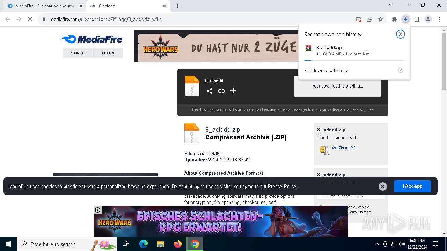Open the Chrome three-dot menu
Viewport: 447px width, 251px height.
click(x=439, y=19)
